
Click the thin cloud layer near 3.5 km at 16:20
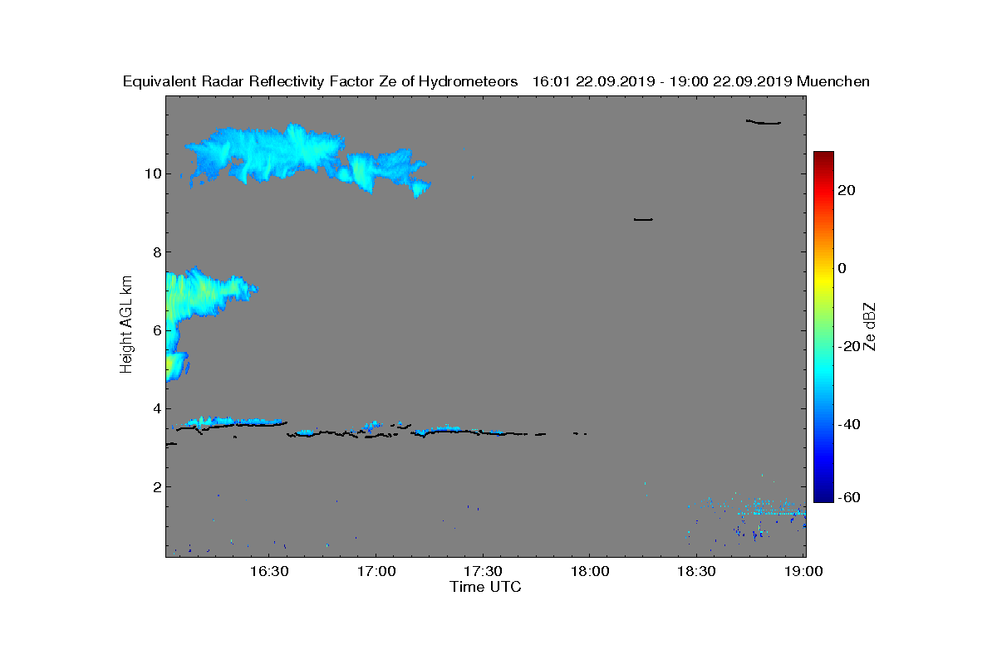[235, 422]
